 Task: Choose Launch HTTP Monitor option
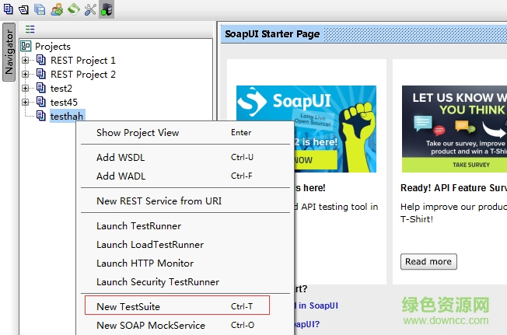145,263
